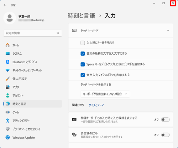This screenshot has width=178, height=148.
Task: Click the Windows Update sync icon
Action: coord(7,137)
